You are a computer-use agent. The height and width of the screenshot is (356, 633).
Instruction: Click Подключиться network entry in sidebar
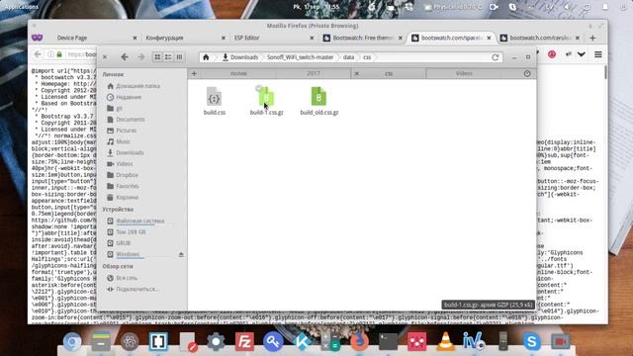pyautogui.click(x=133, y=289)
